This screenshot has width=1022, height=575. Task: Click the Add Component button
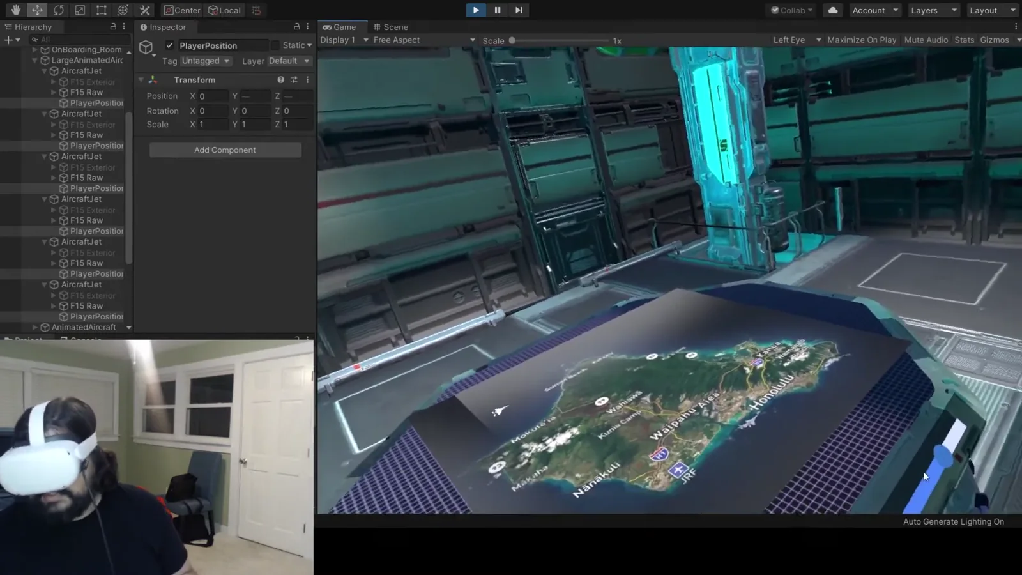pyautogui.click(x=225, y=149)
